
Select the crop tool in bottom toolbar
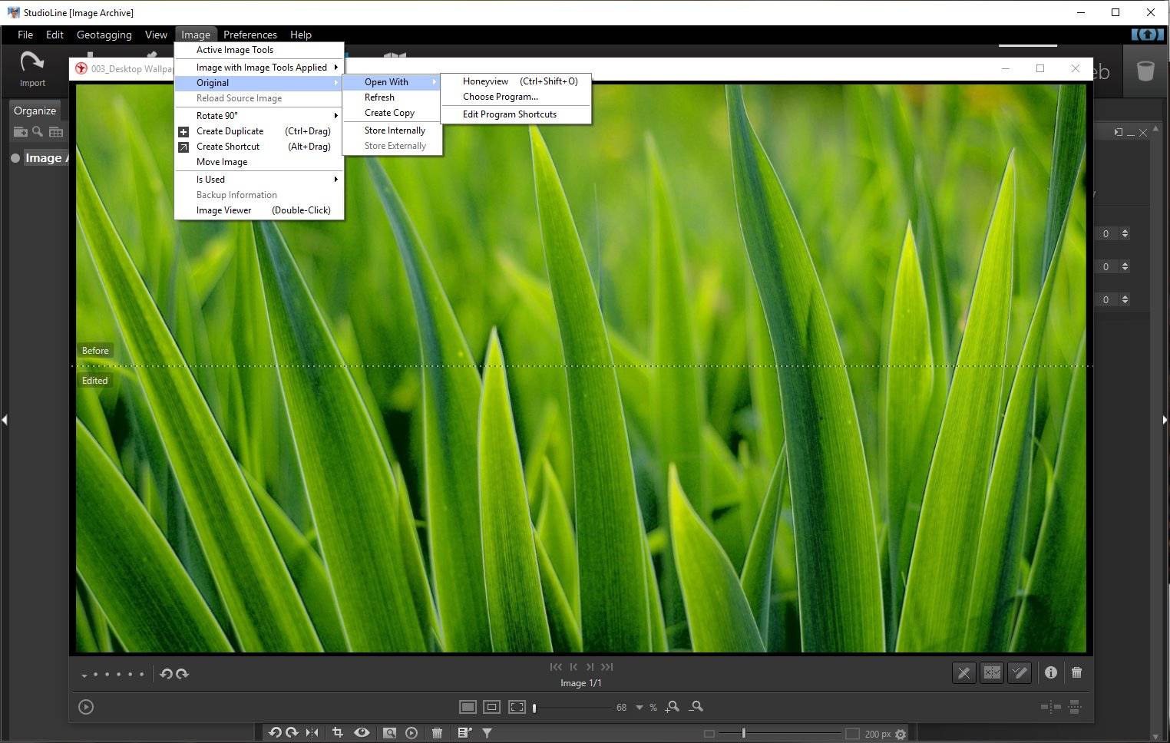(x=338, y=733)
